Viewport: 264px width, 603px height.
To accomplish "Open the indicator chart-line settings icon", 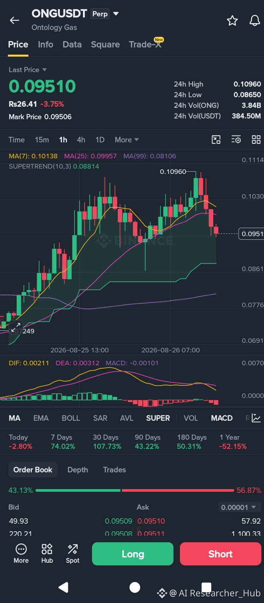I will 256,418.
